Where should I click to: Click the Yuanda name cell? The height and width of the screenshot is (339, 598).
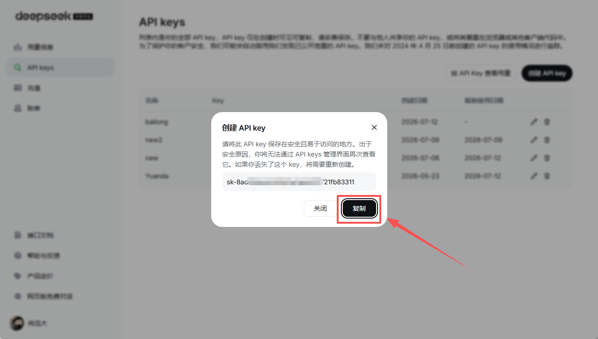click(157, 176)
